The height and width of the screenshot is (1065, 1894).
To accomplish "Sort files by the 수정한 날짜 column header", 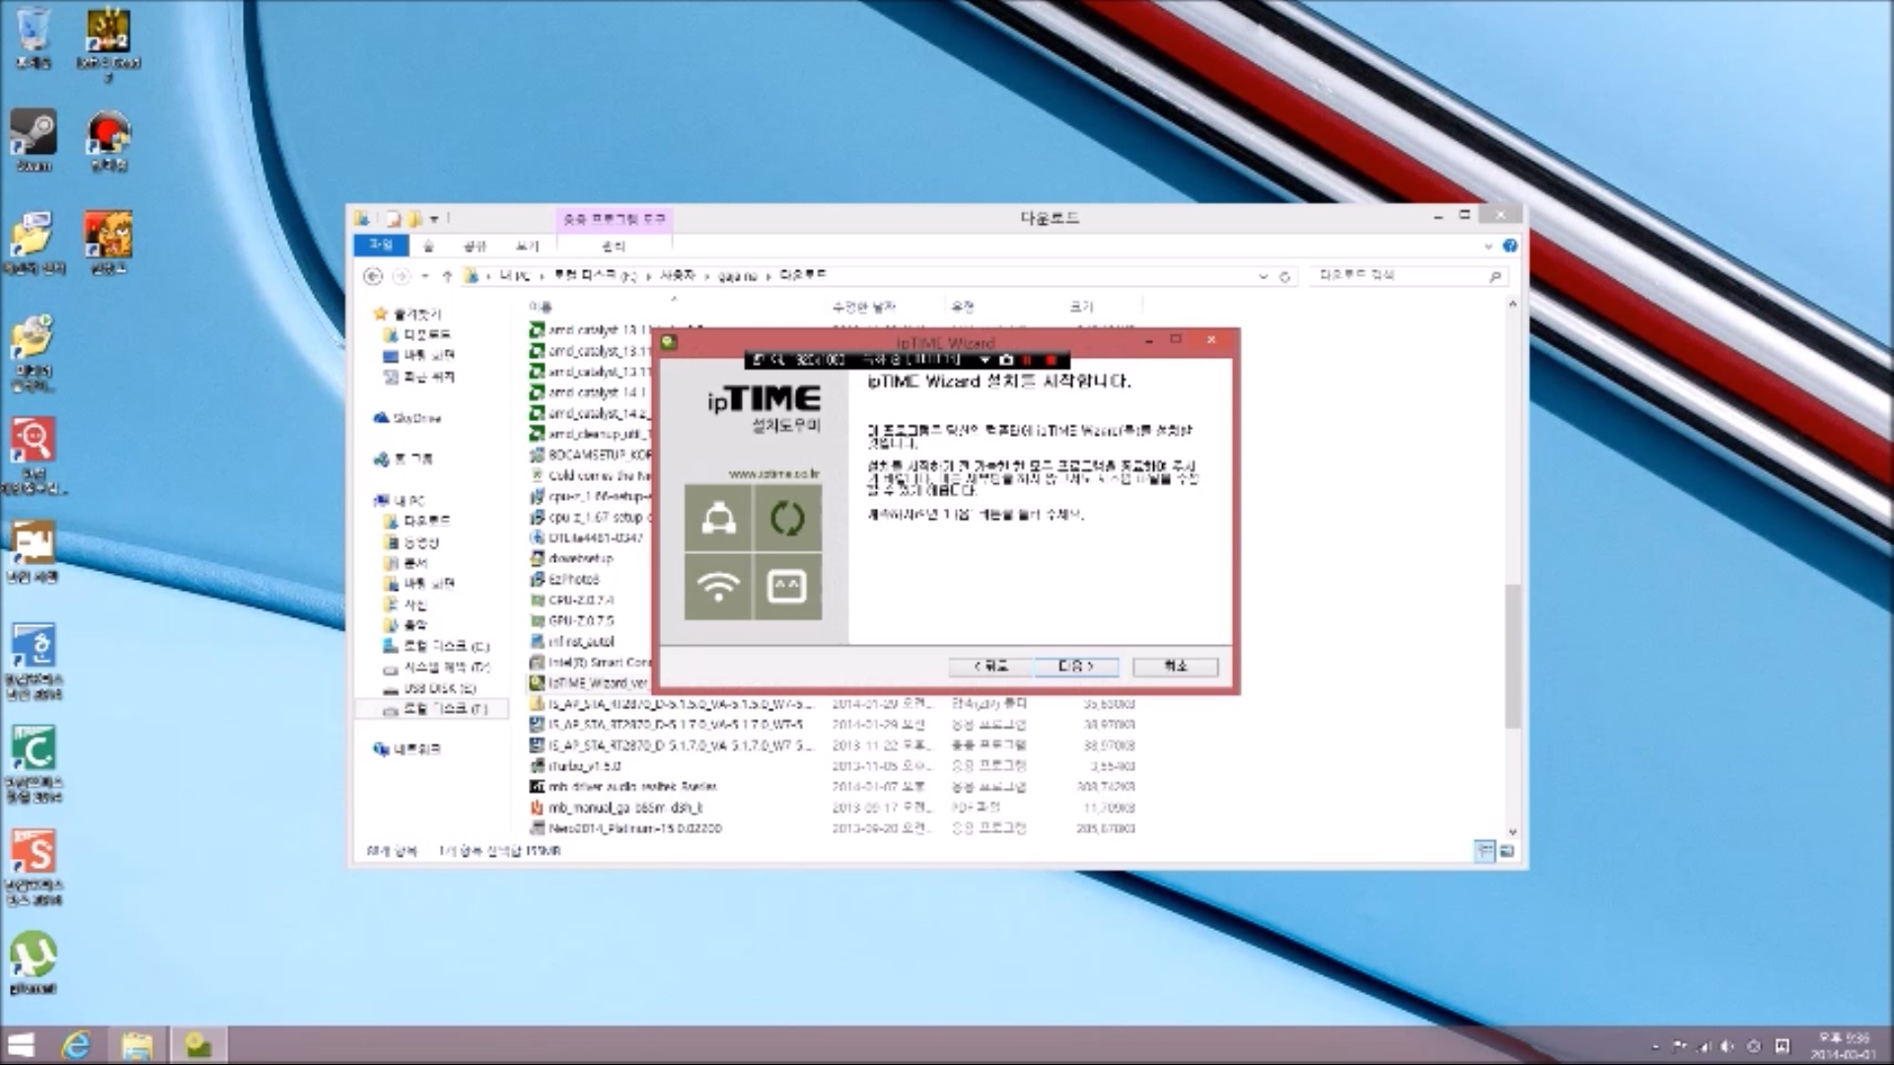I will click(x=863, y=307).
